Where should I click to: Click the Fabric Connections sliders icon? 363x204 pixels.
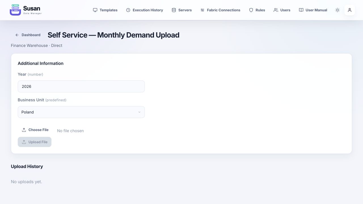(202, 10)
